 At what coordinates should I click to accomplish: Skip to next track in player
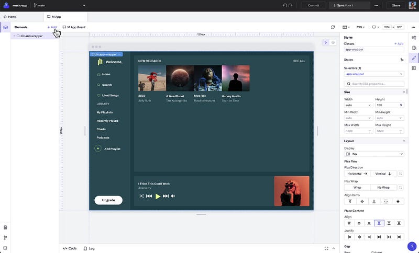pos(166,196)
